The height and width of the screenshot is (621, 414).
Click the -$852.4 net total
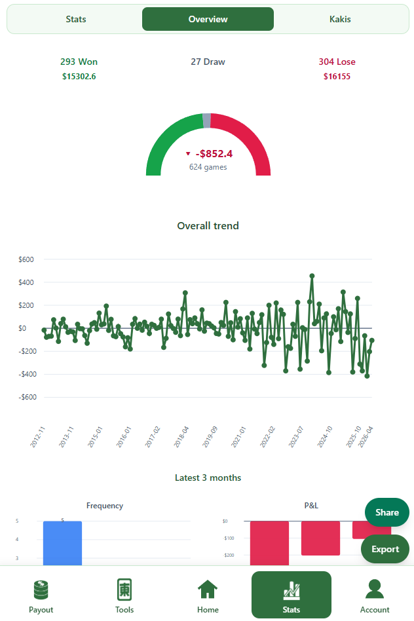[x=214, y=154]
